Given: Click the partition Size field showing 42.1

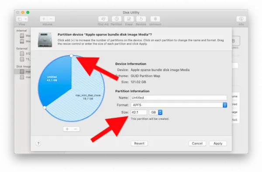Looking at the screenshot, I should [139, 112].
